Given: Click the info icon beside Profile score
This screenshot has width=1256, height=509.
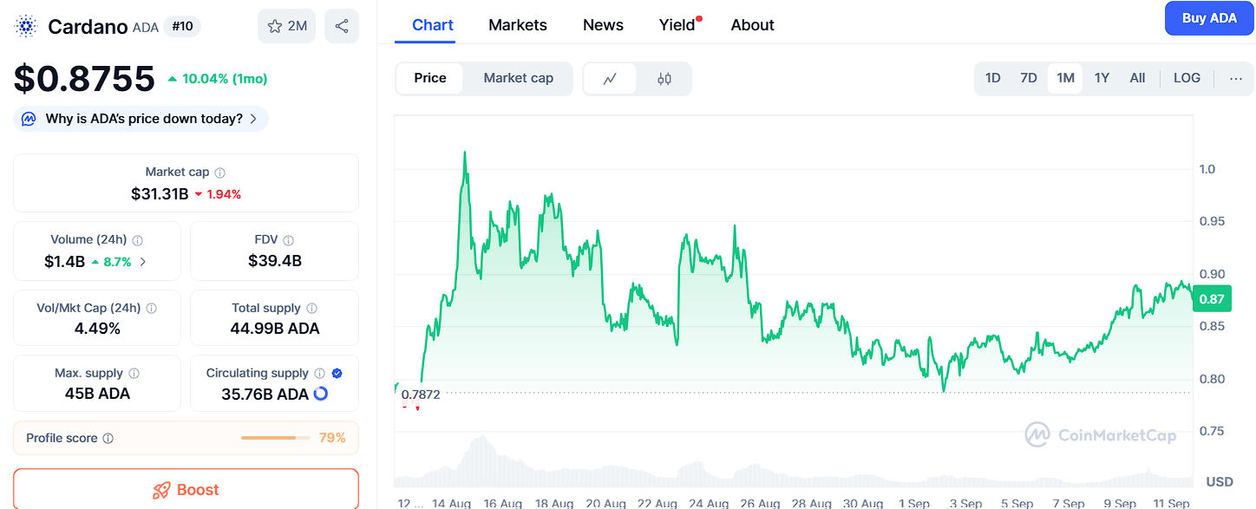Looking at the screenshot, I should point(108,439).
